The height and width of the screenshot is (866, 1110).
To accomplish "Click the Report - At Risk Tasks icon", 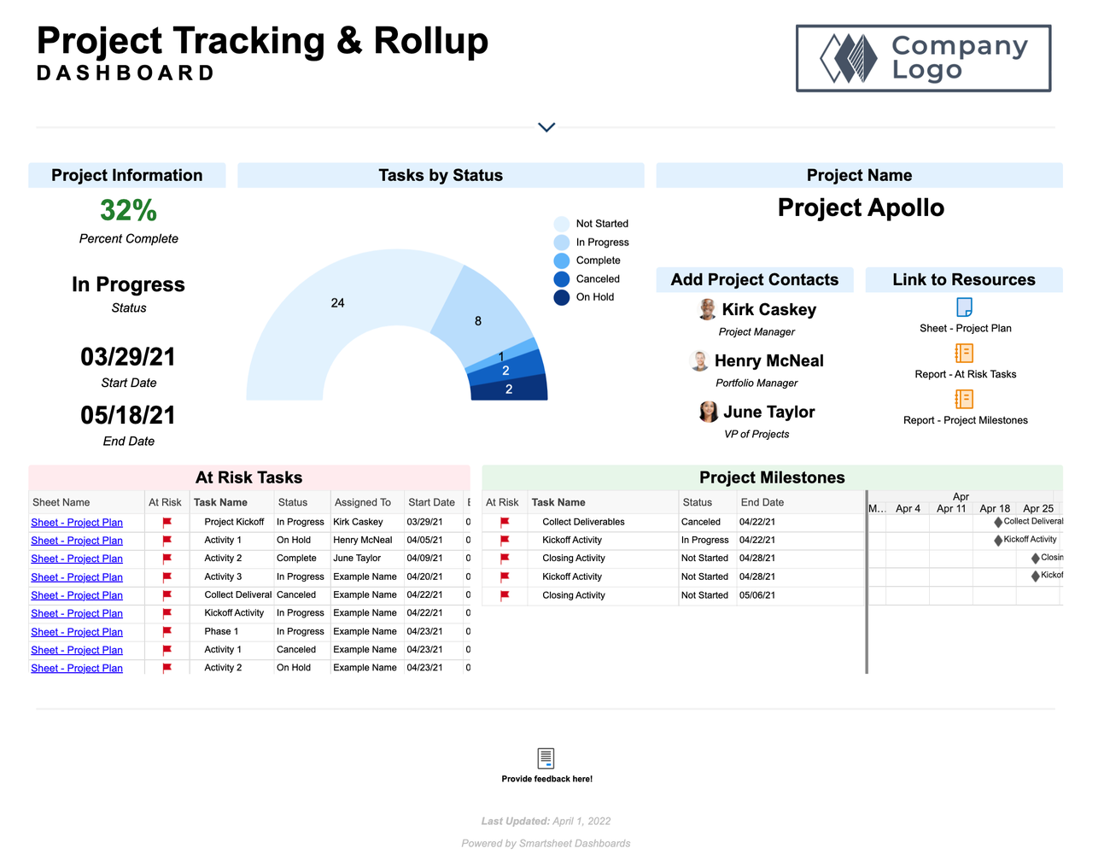I will (x=965, y=354).
